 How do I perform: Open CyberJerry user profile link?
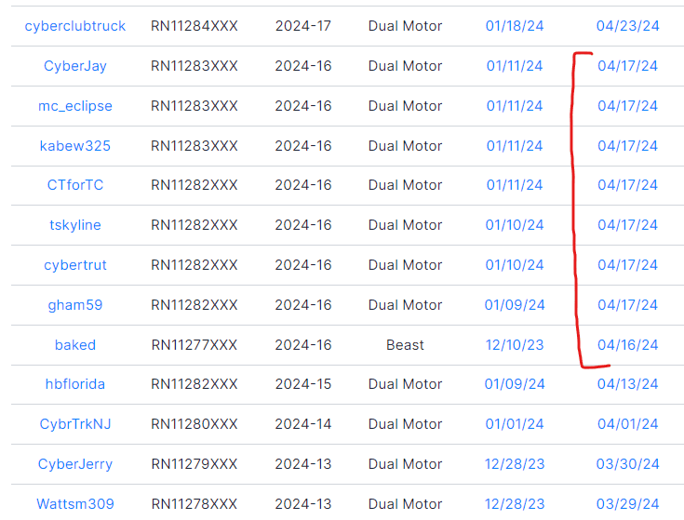tap(75, 464)
